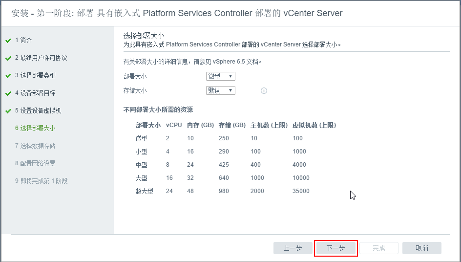Click step 8 配置网络设置
The width and height of the screenshot is (461, 262).
(35, 163)
